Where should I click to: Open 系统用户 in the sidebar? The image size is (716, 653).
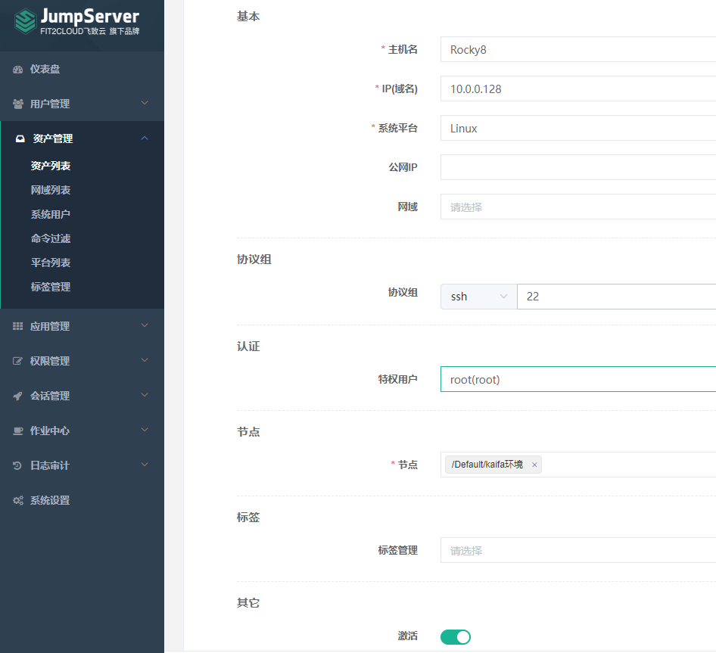(51, 214)
